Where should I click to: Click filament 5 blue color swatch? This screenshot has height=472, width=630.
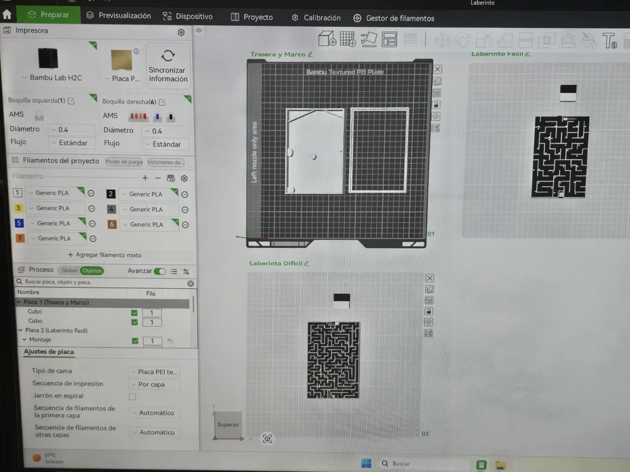(19, 223)
